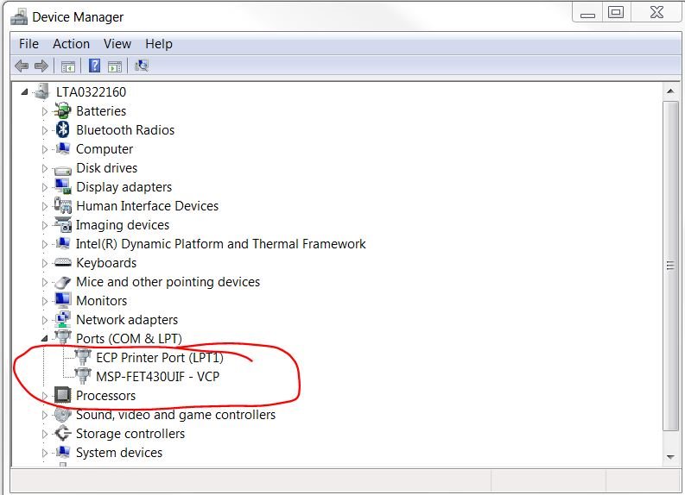Viewport: 685px width, 495px height.
Task: Open the View menu
Action: coord(117,44)
